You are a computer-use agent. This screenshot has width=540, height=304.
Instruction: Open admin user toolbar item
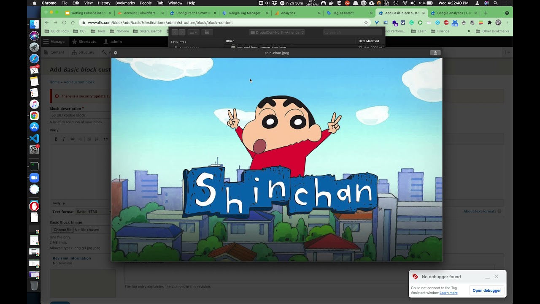pos(113,42)
